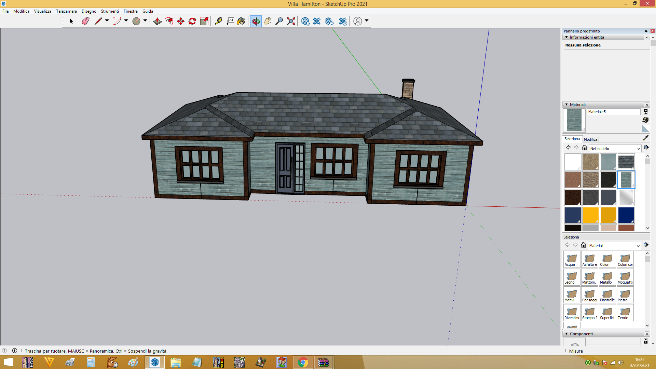Click the user account icon

click(x=357, y=21)
